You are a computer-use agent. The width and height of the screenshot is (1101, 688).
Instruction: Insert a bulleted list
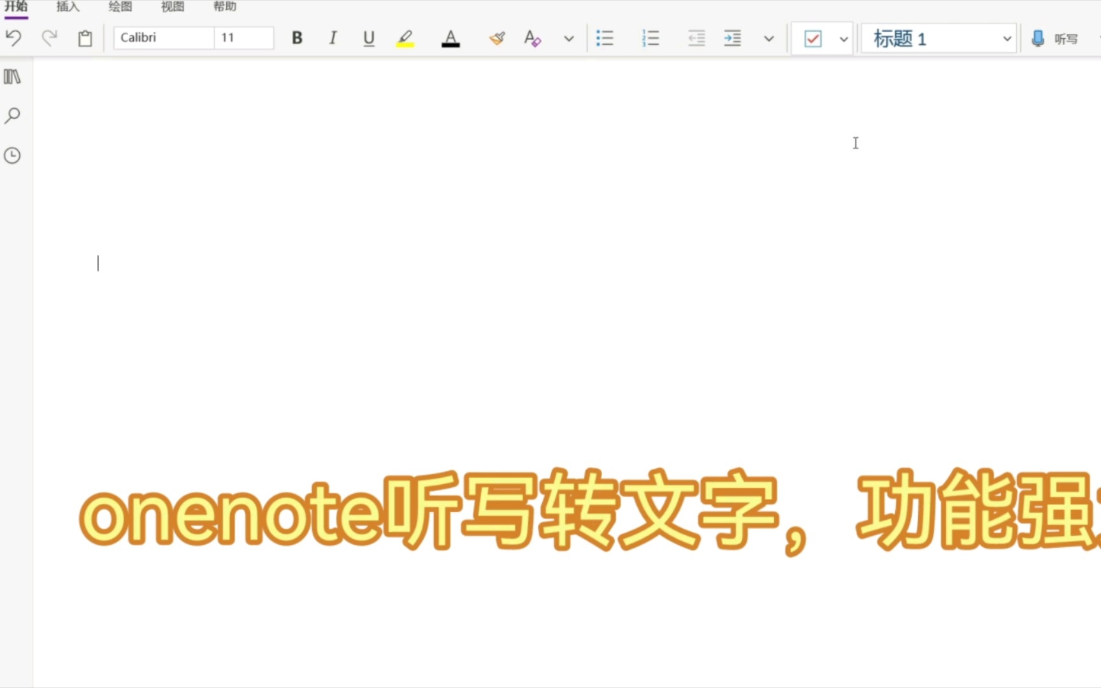point(605,38)
